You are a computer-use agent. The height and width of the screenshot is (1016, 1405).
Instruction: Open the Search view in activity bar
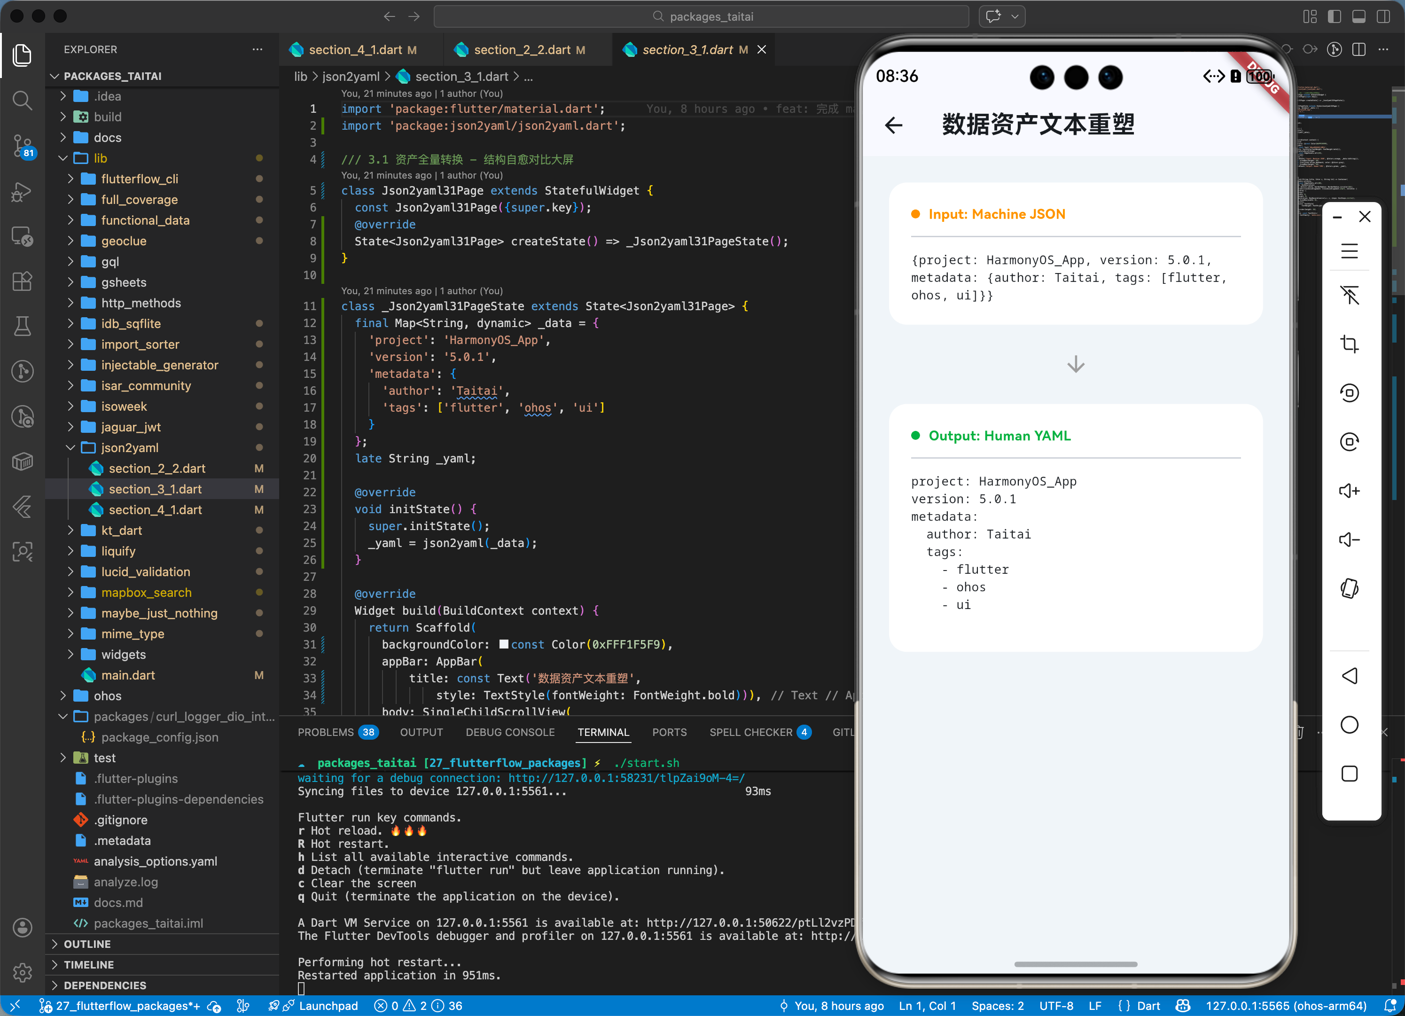pos(22,101)
